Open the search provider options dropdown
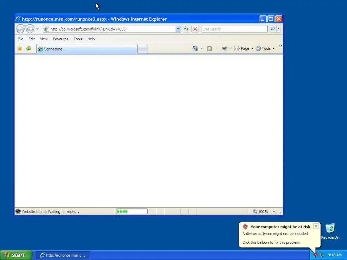Image resolution: width=347 pixels, height=260 pixels. click(279, 29)
